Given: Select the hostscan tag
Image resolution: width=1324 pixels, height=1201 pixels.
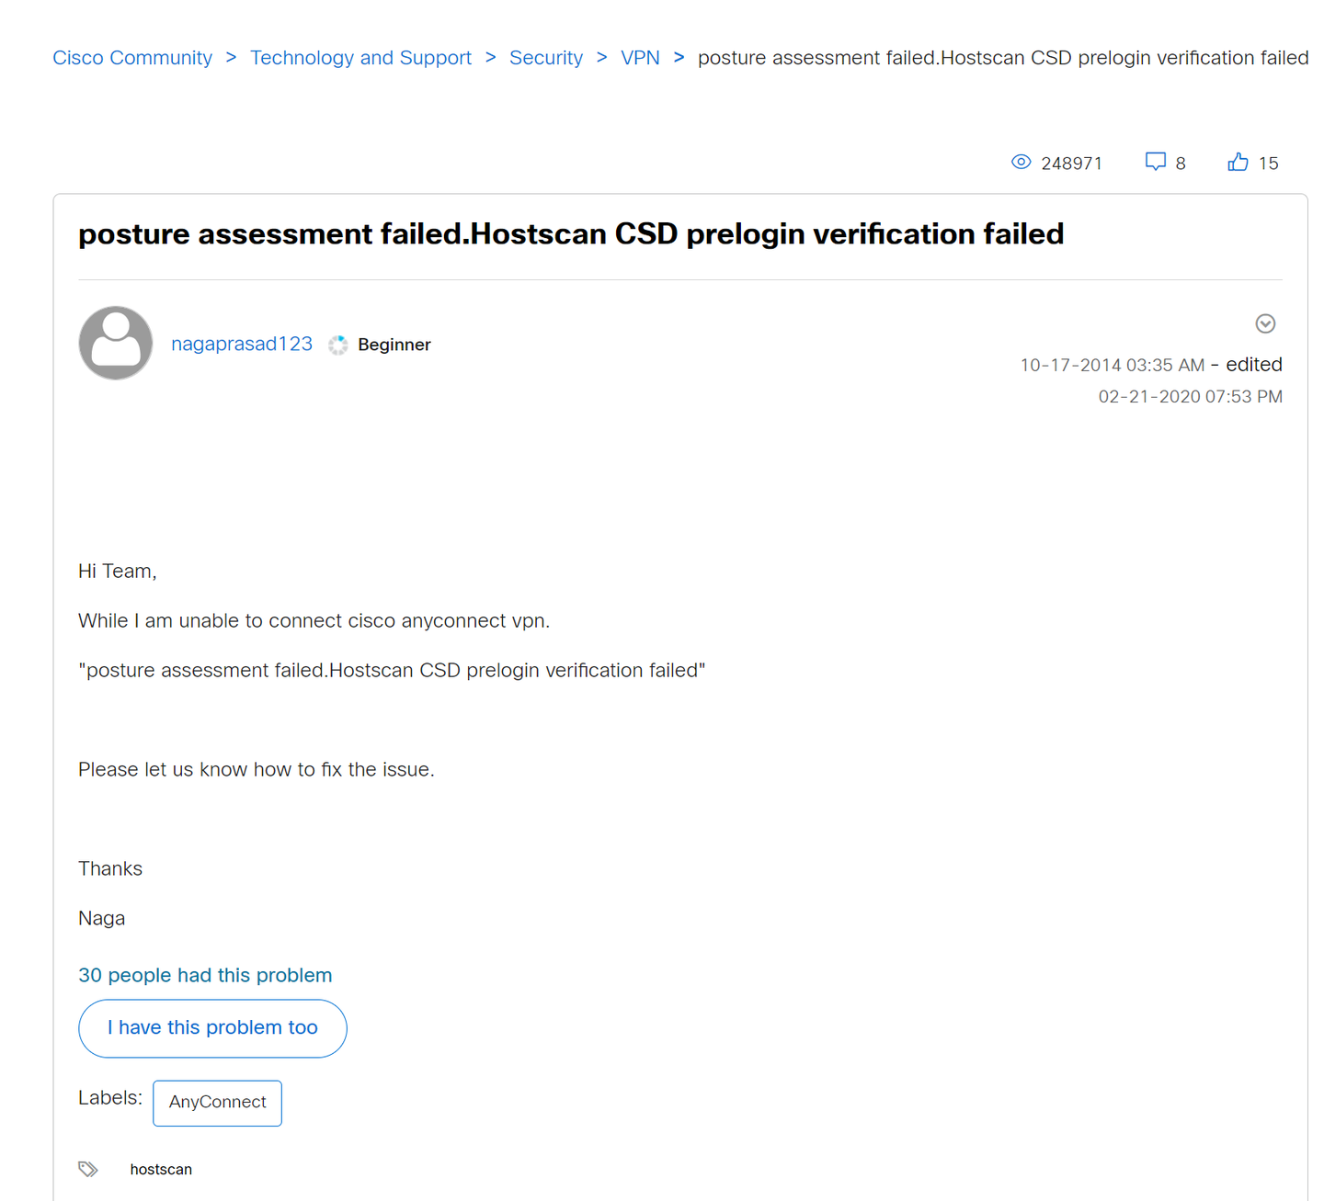Looking at the screenshot, I should (x=161, y=1168).
